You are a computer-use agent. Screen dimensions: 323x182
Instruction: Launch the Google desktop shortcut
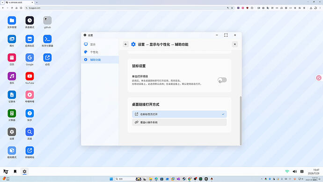[x=29, y=58]
